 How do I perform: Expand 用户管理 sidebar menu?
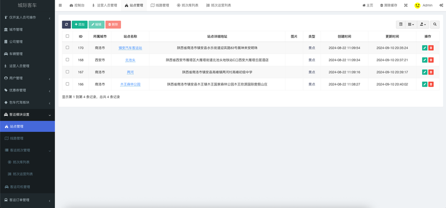(x=27, y=78)
